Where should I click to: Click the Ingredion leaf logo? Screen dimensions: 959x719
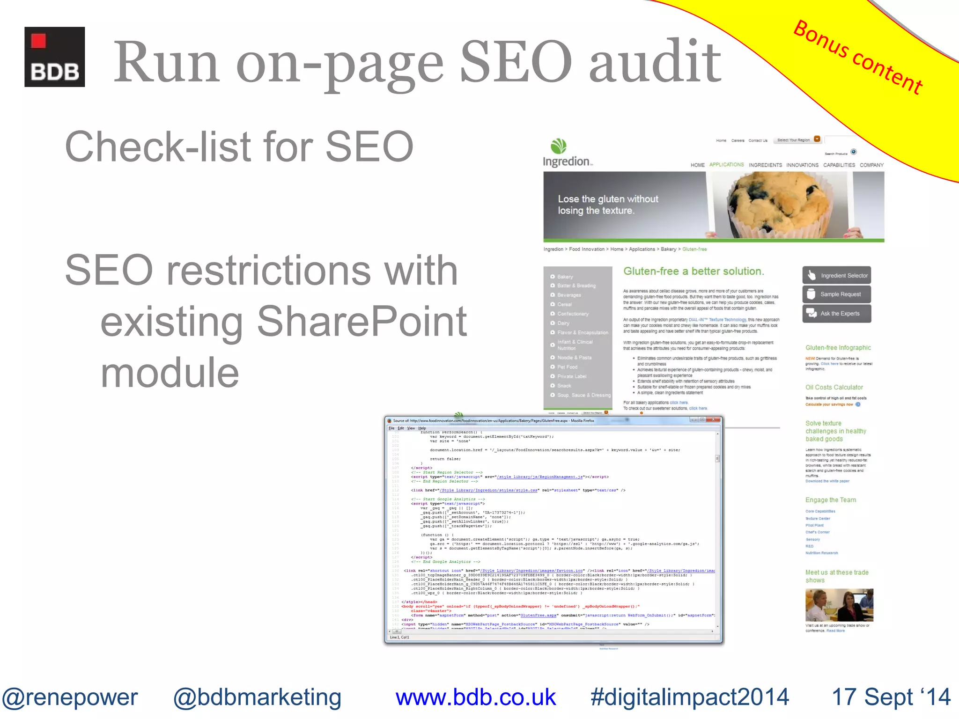pyautogui.click(x=558, y=147)
